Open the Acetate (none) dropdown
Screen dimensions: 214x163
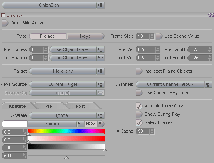coord(63,115)
